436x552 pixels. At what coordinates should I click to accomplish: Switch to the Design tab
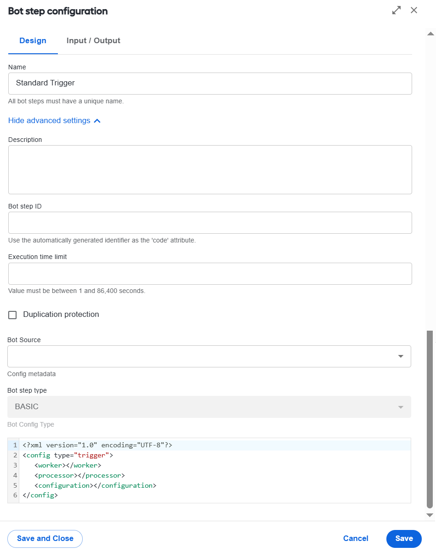point(33,40)
